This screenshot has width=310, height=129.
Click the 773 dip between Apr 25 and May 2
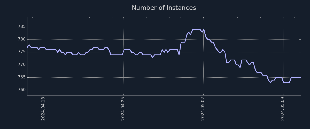click(x=153, y=57)
